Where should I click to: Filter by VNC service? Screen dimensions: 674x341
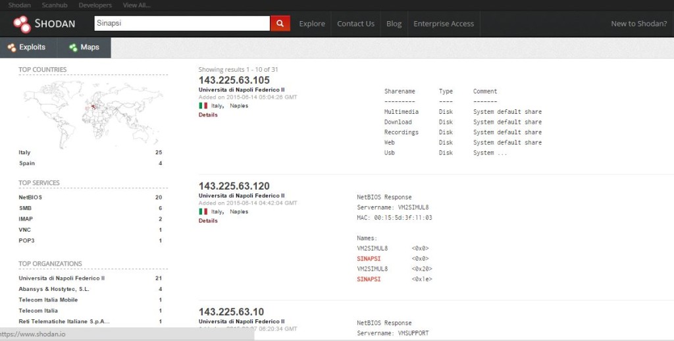point(25,230)
